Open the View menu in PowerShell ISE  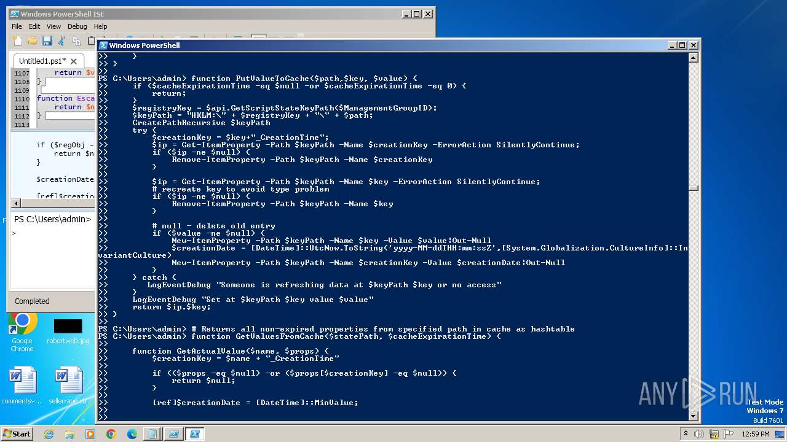click(x=54, y=26)
